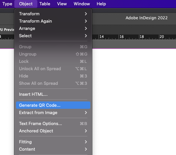Expand Anchored Object submenu
This screenshot has width=176, height=155.
pos(53,131)
